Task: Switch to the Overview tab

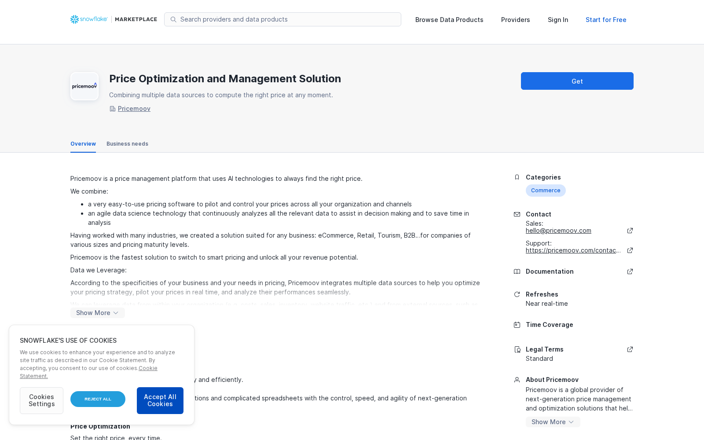Action: click(x=83, y=144)
